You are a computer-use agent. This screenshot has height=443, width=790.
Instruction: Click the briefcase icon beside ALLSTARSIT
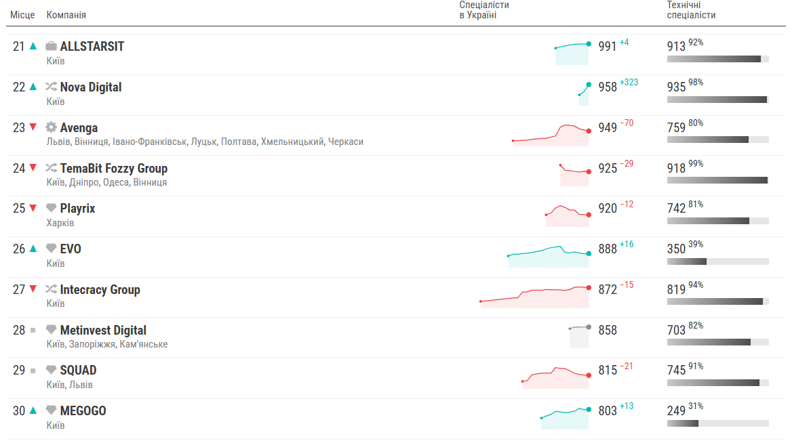tap(51, 46)
